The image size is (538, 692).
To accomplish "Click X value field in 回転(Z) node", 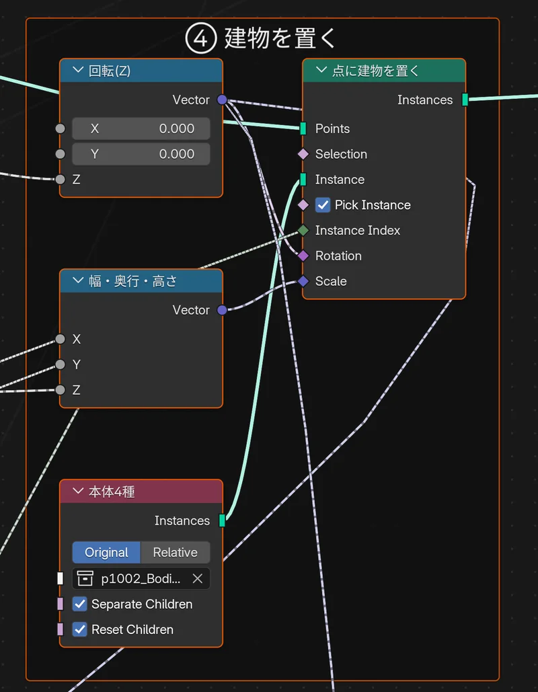I will pos(141,128).
